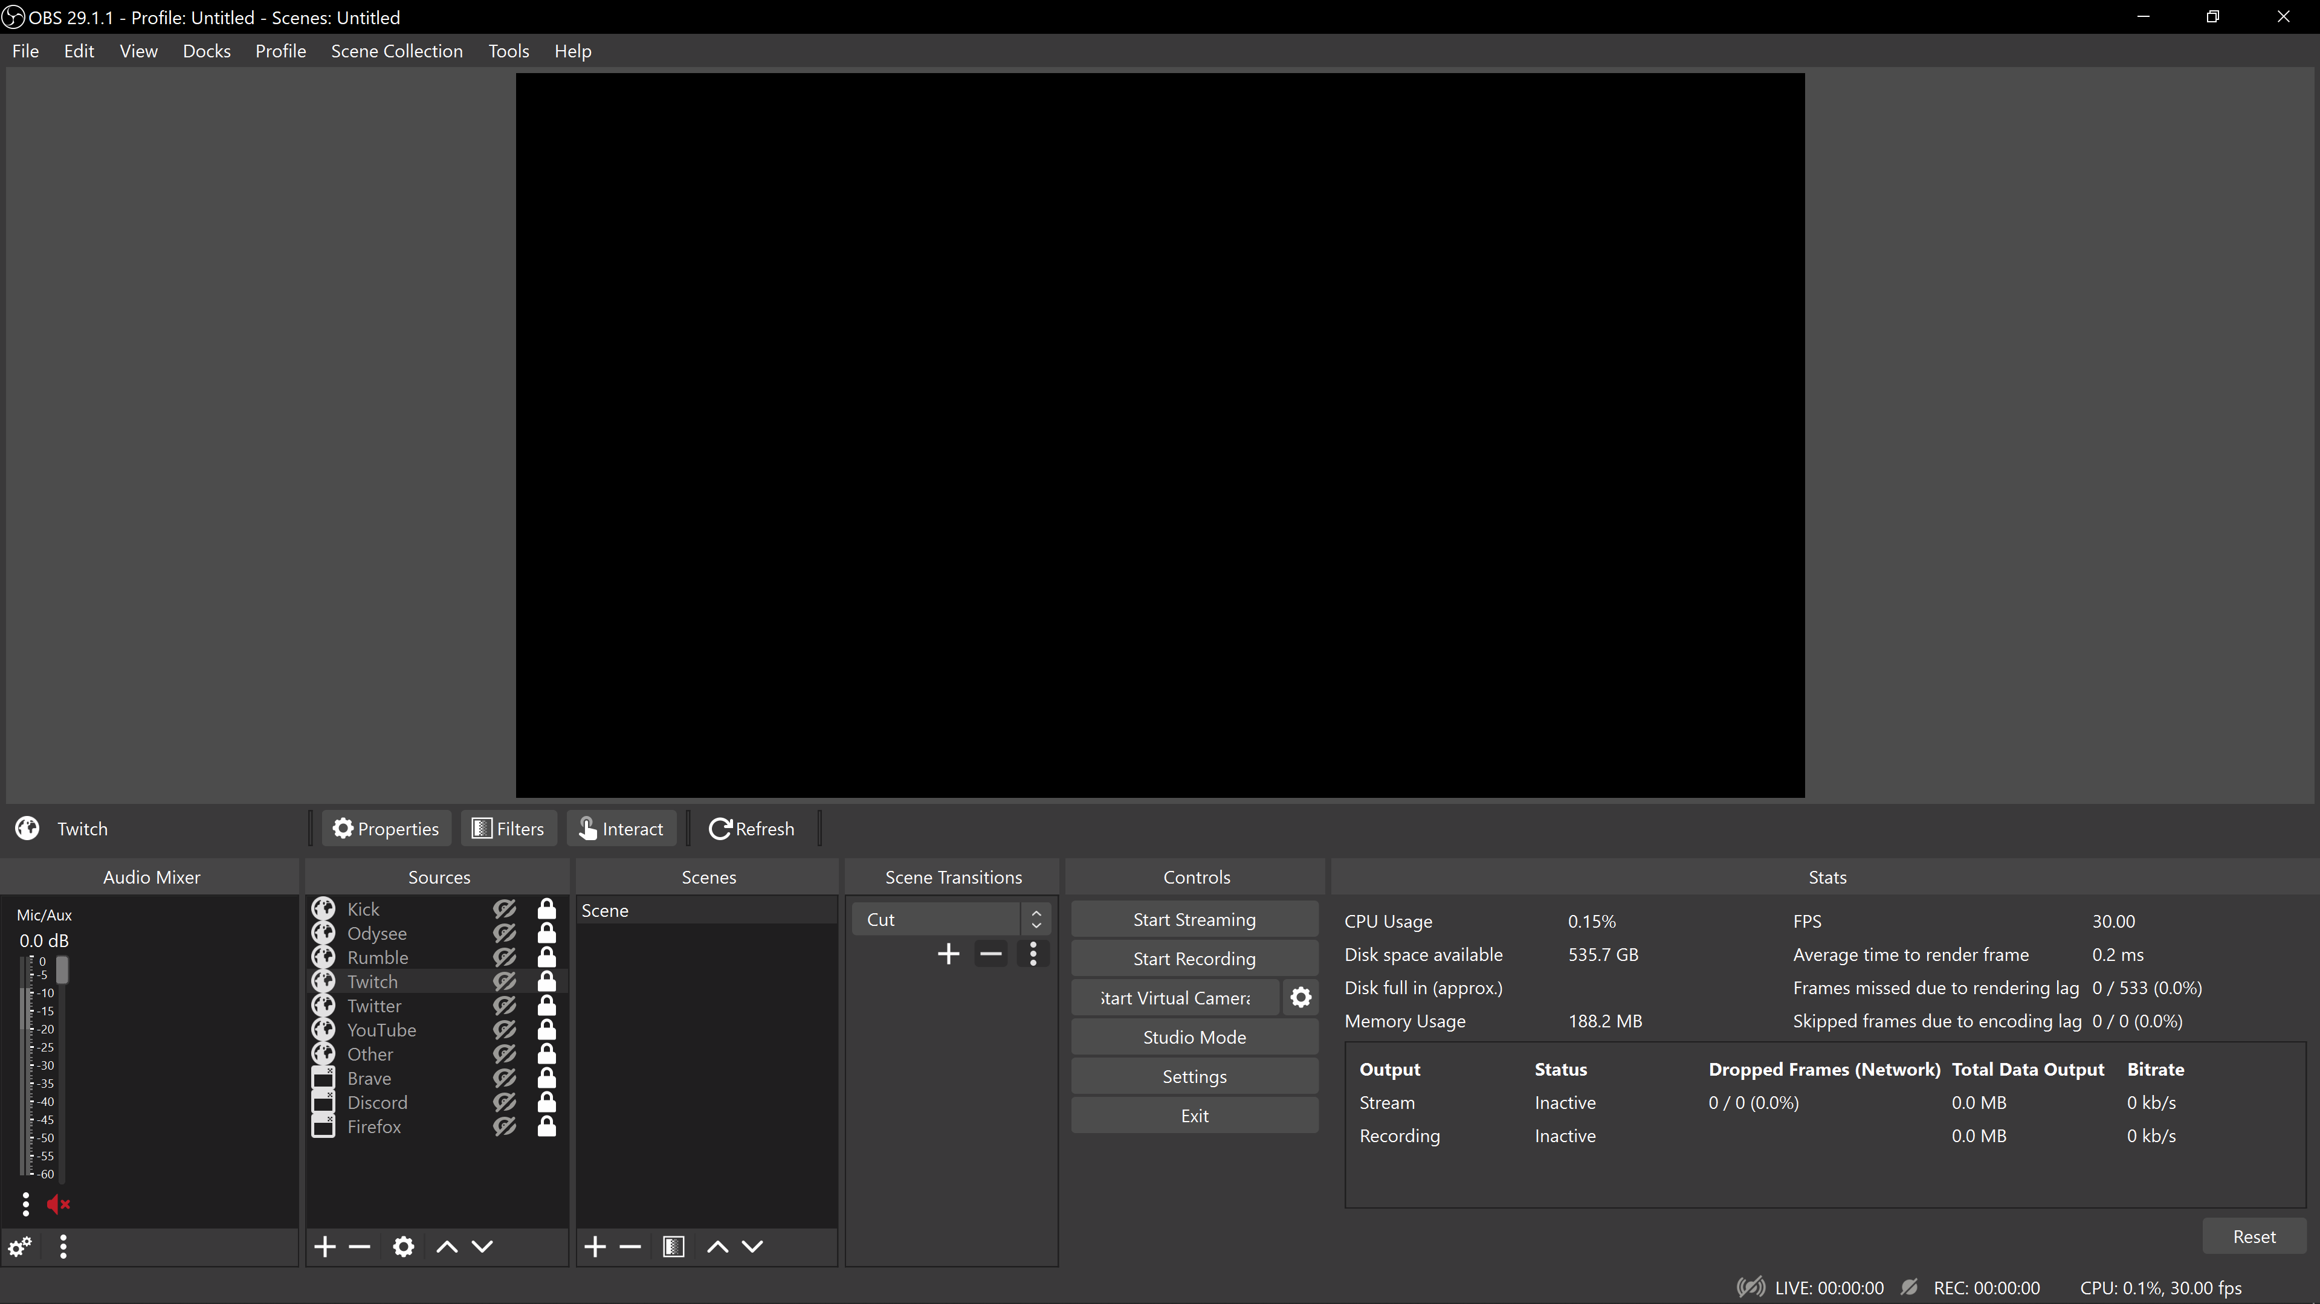Unlock the Discord source

click(547, 1102)
